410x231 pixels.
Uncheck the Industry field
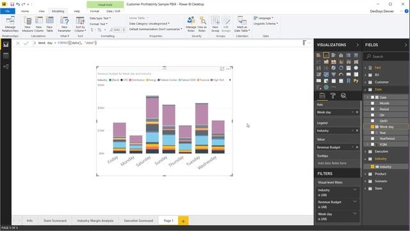(x=373, y=167)
